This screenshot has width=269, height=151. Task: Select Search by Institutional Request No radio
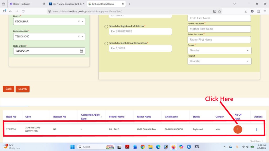106,43
